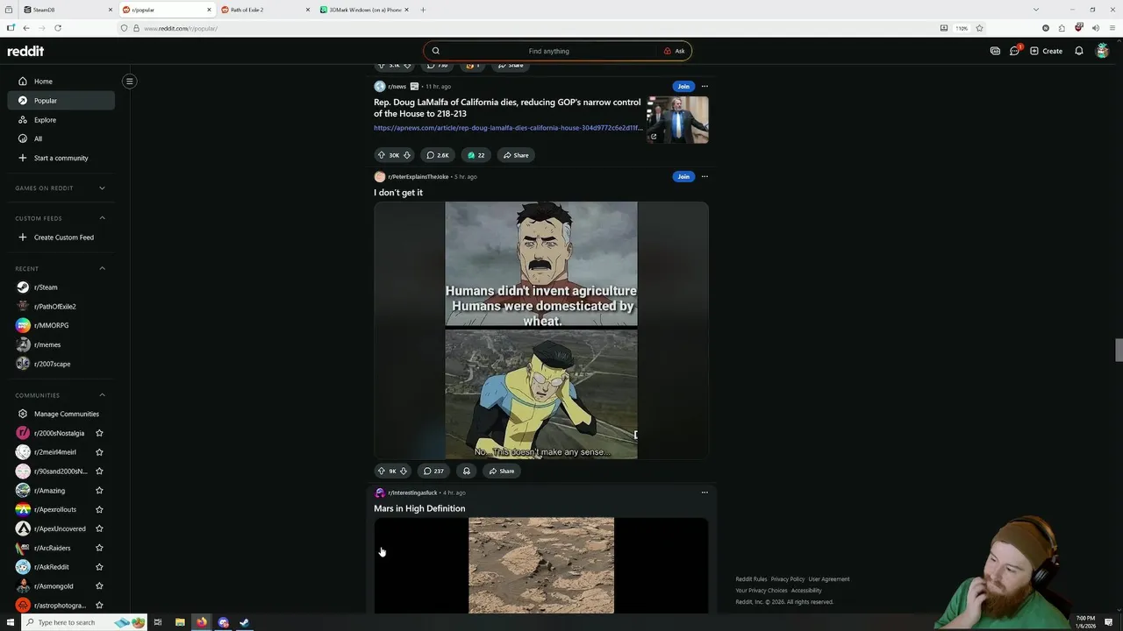This screenshot has height=631, width=1123.
Task: Open Firefox from the taskbar
Action: [202, 622]
